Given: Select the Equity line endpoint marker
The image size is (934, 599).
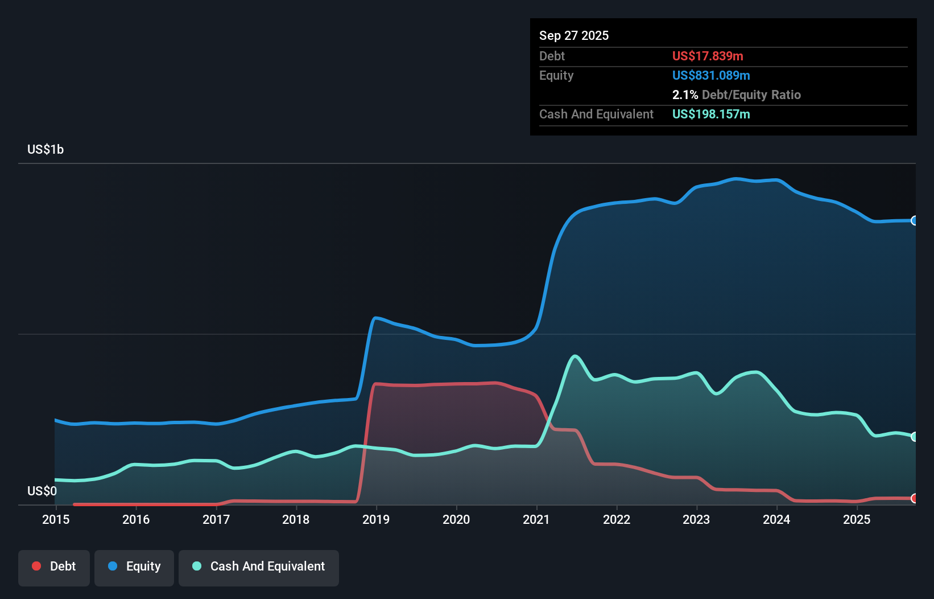Looking at the screenshot, I should (914, 221).
